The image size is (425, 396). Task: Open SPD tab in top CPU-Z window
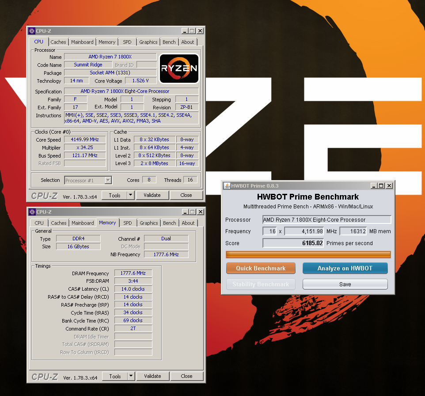(127, 42)
